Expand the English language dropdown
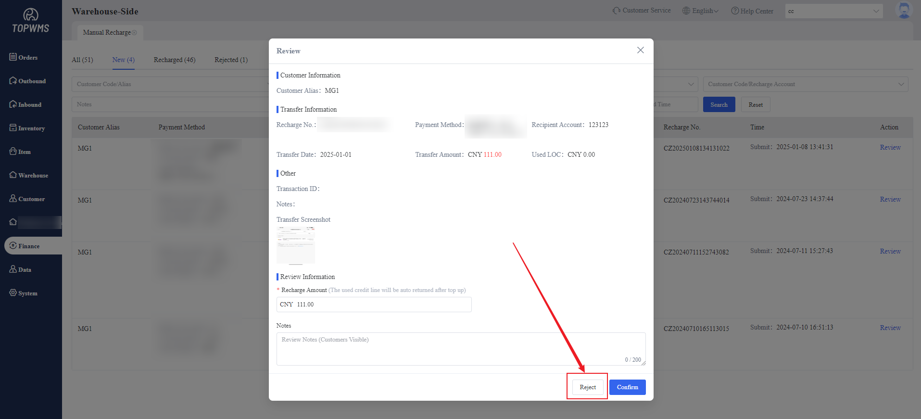 pos(701,11)
